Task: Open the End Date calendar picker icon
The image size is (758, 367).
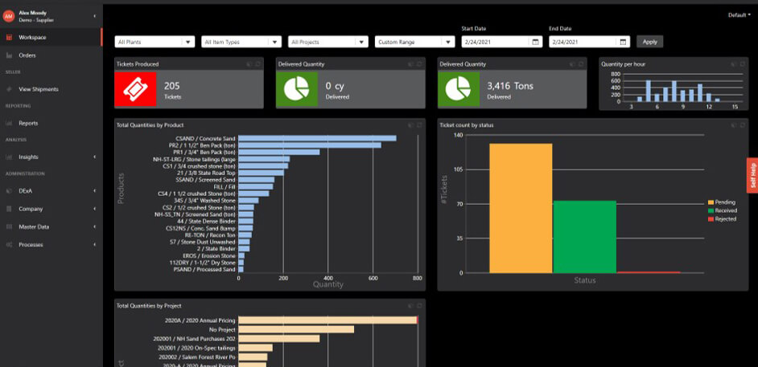Action: point(622,42)
